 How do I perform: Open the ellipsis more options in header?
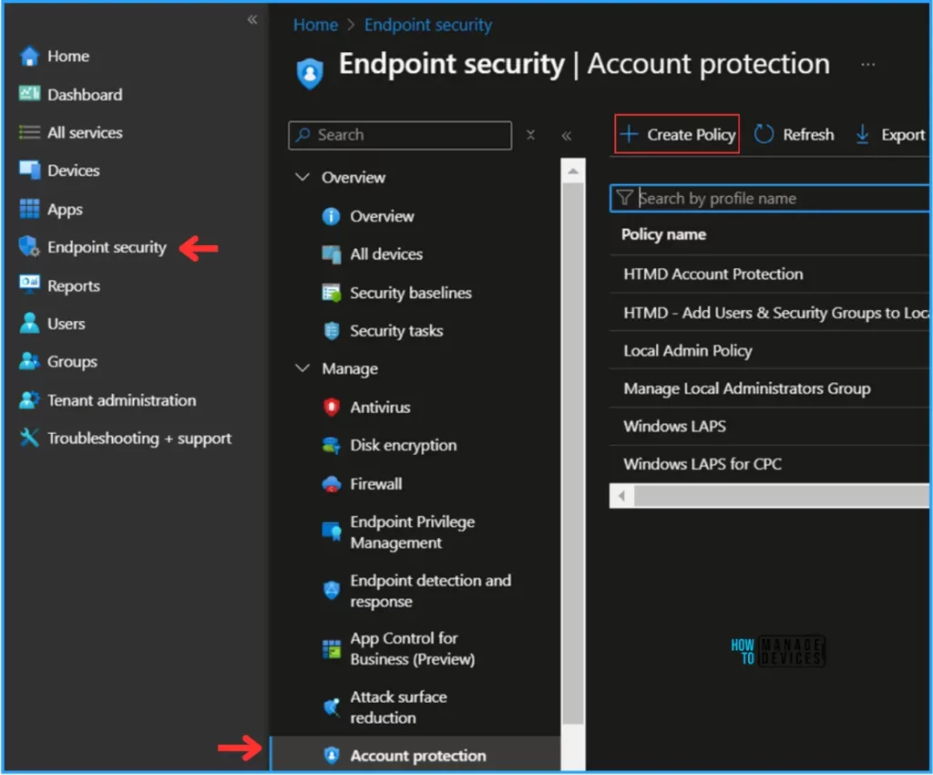point(867,65)
